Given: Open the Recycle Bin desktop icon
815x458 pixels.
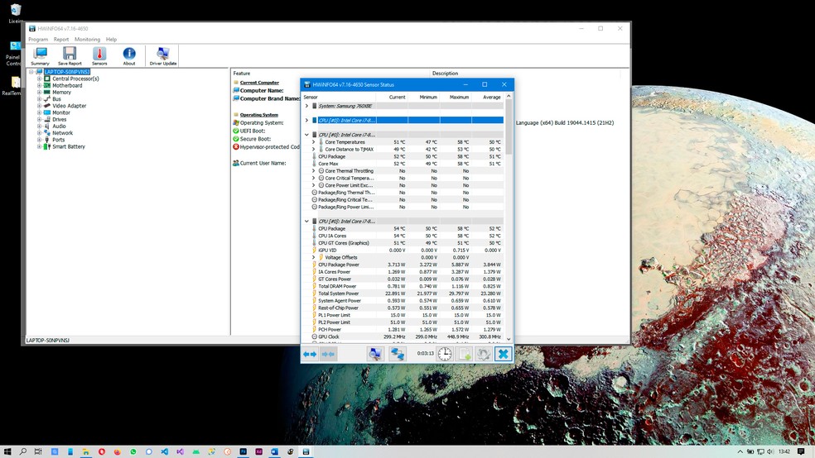Looking at the screenshot, I should tap(16, 13).
